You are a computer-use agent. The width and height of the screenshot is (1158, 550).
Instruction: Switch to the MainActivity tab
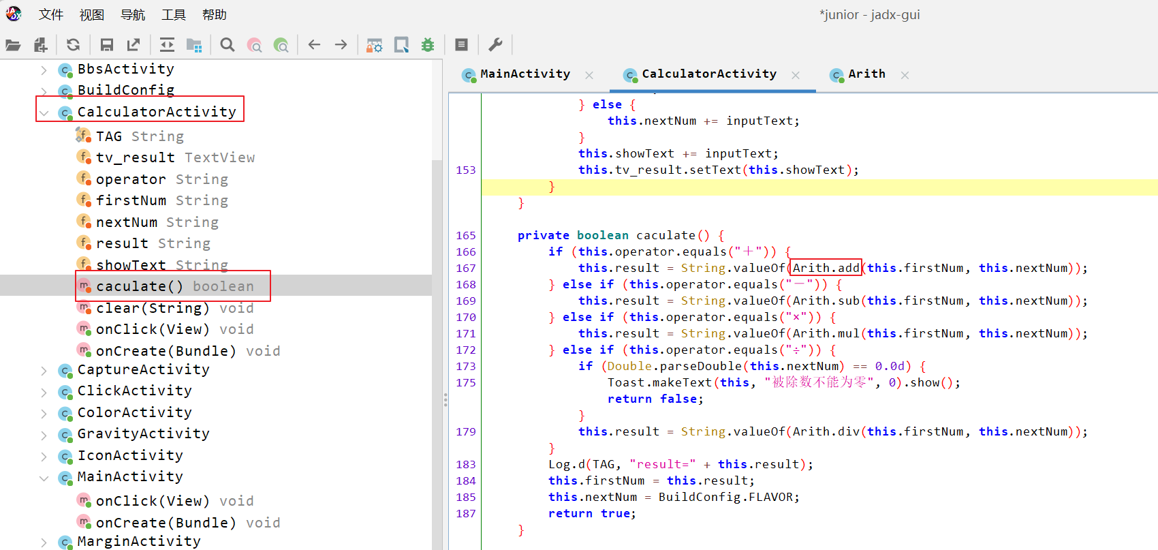525,74
